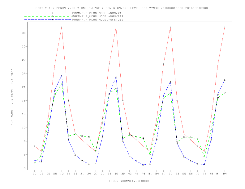Click x-axis forecast hour label 69
The width and height of the screenshot is (245, 189).
click(191, 174)
